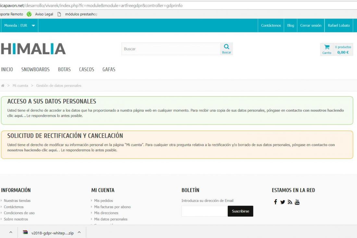357x238 pixels.
Task: Open Condiciones de uso footer link
Action: click(19, 213)
